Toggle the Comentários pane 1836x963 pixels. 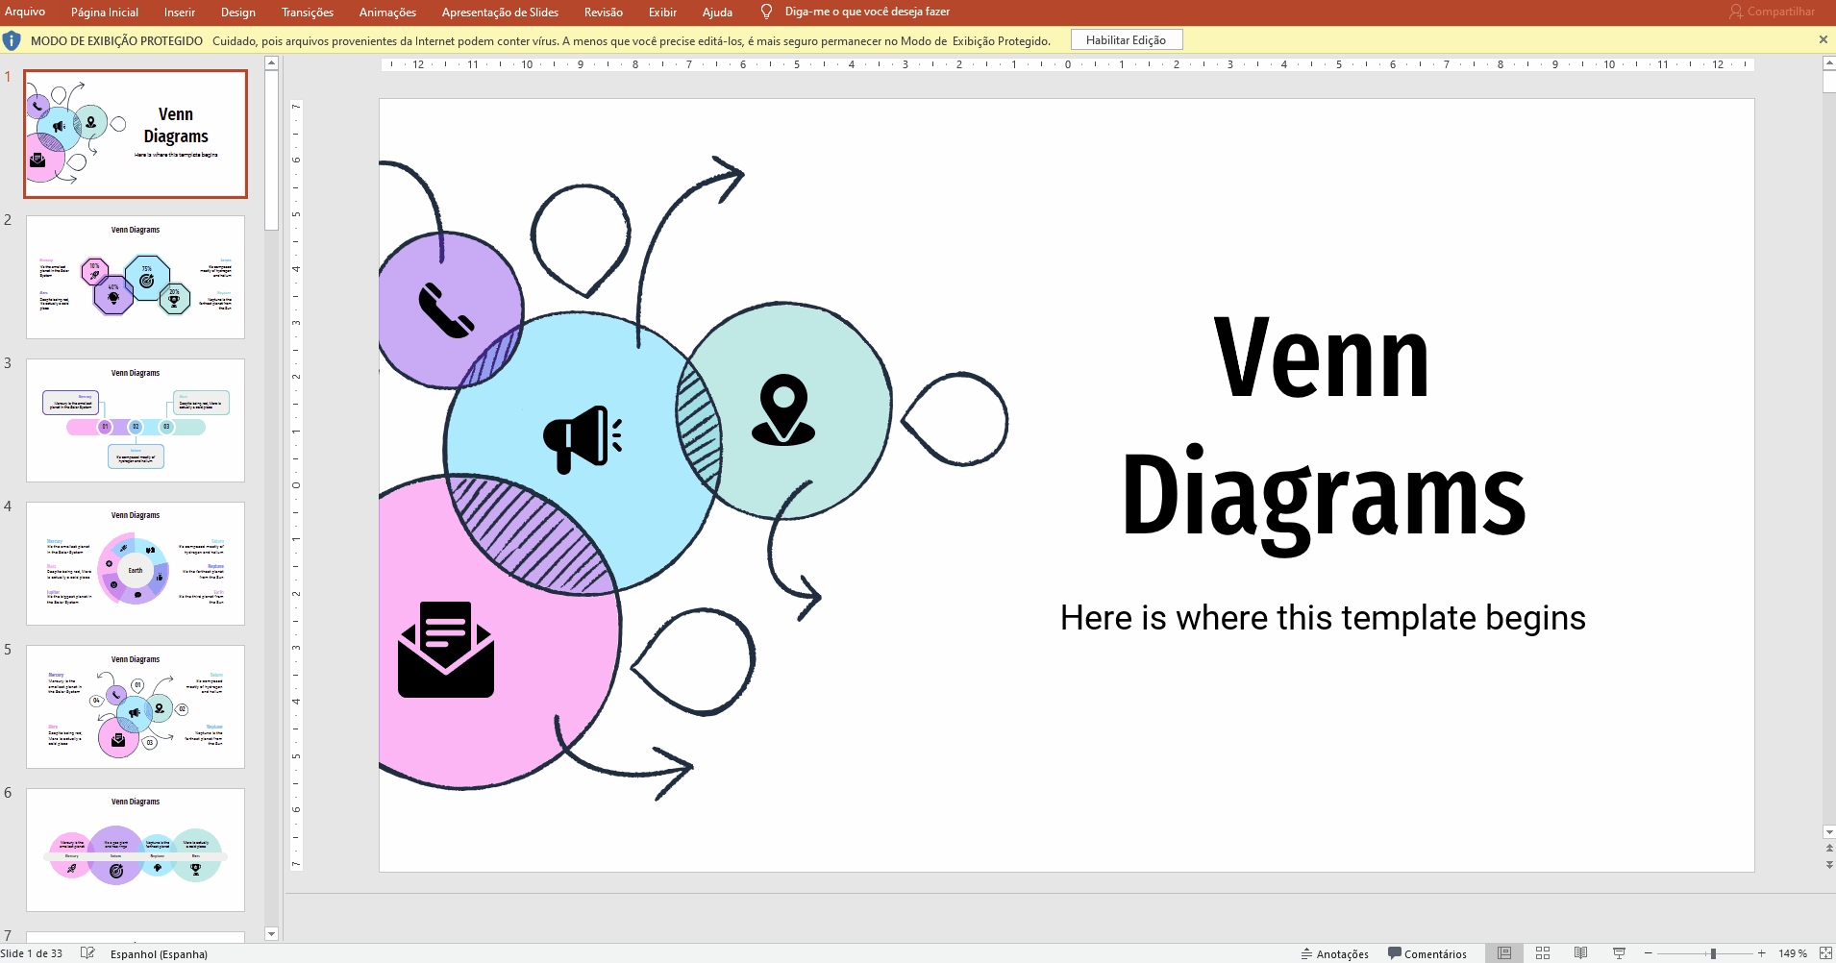tap(1427, 953)
